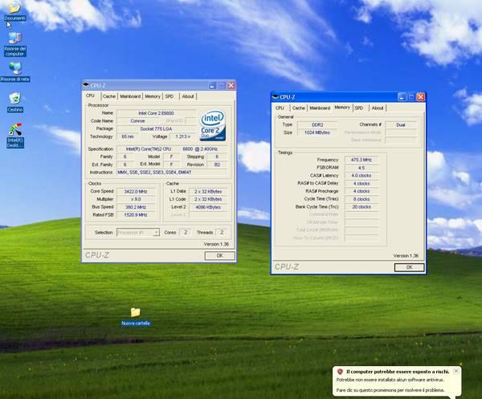Click the security warning shield icon in balloon
Screen dimensions: 482x399
(341, 372)
